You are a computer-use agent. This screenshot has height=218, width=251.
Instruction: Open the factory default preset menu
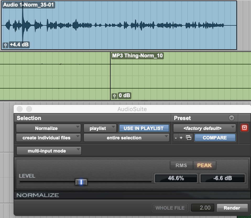(204, 128)
